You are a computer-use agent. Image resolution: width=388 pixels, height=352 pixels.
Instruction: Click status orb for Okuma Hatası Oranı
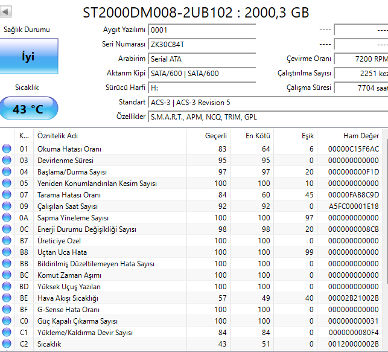(x=7, y=149)
